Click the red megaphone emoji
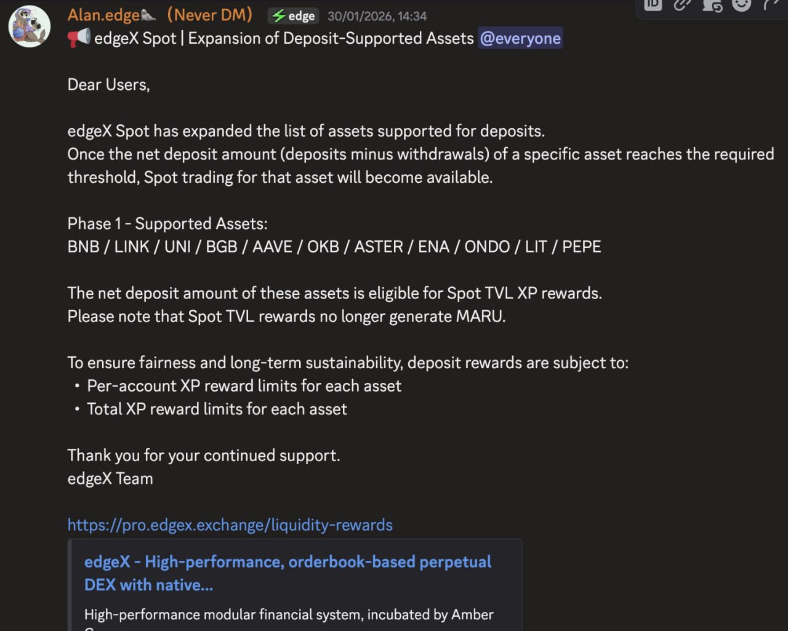788x631 pixels. 79,38
